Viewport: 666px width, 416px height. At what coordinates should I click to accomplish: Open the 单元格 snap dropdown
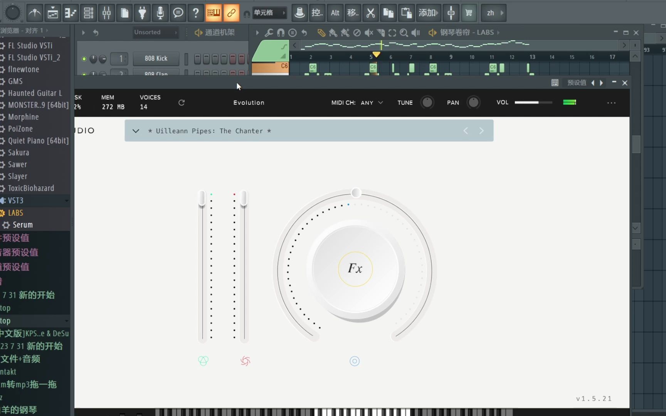click(x=269, y=13)
